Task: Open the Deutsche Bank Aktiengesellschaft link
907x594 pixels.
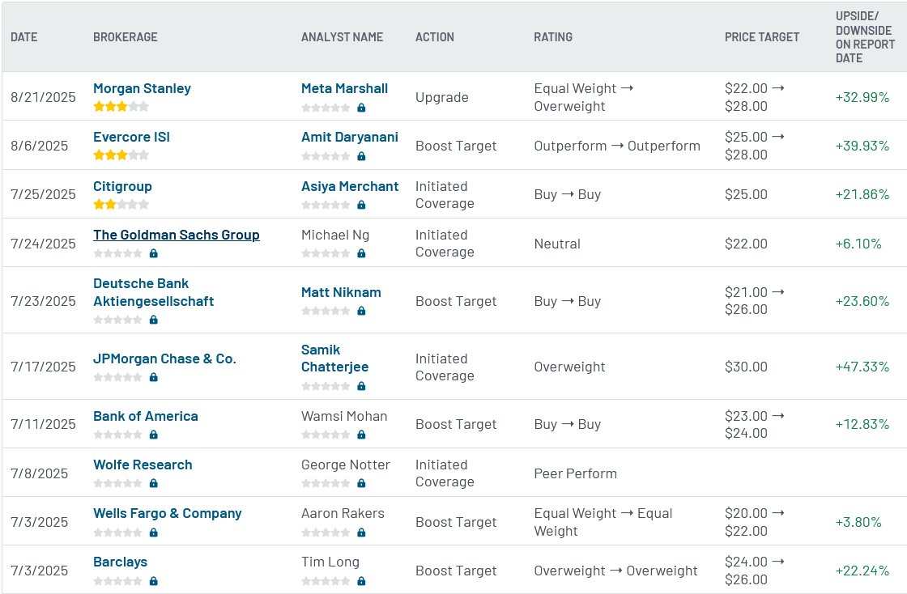Action: pyautogui.click(x=153, y=292)
